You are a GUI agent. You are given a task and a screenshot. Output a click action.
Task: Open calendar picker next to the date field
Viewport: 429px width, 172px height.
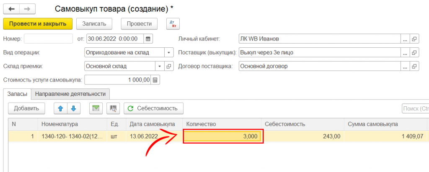tap(148, 39)
